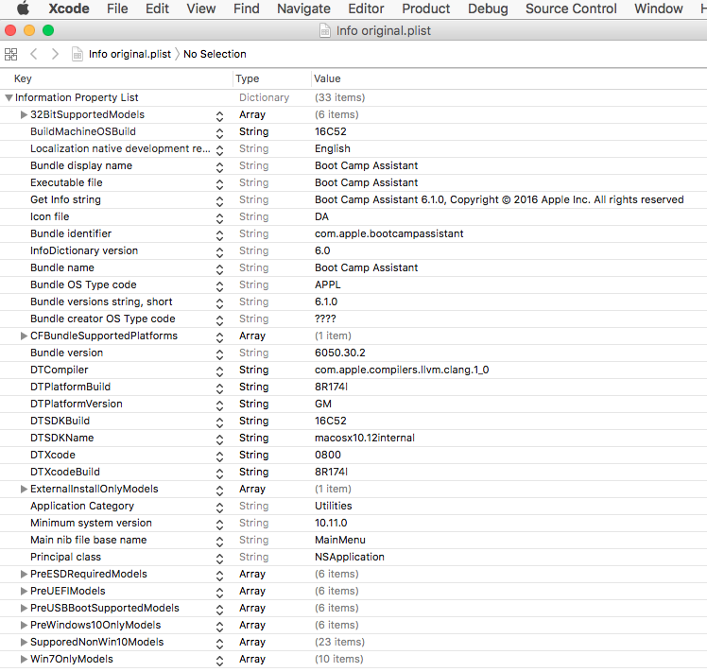This screenshot has width=707, height=672.
Task: Select value 'English'
Action: pyautogui.click(x=333, y=148)
